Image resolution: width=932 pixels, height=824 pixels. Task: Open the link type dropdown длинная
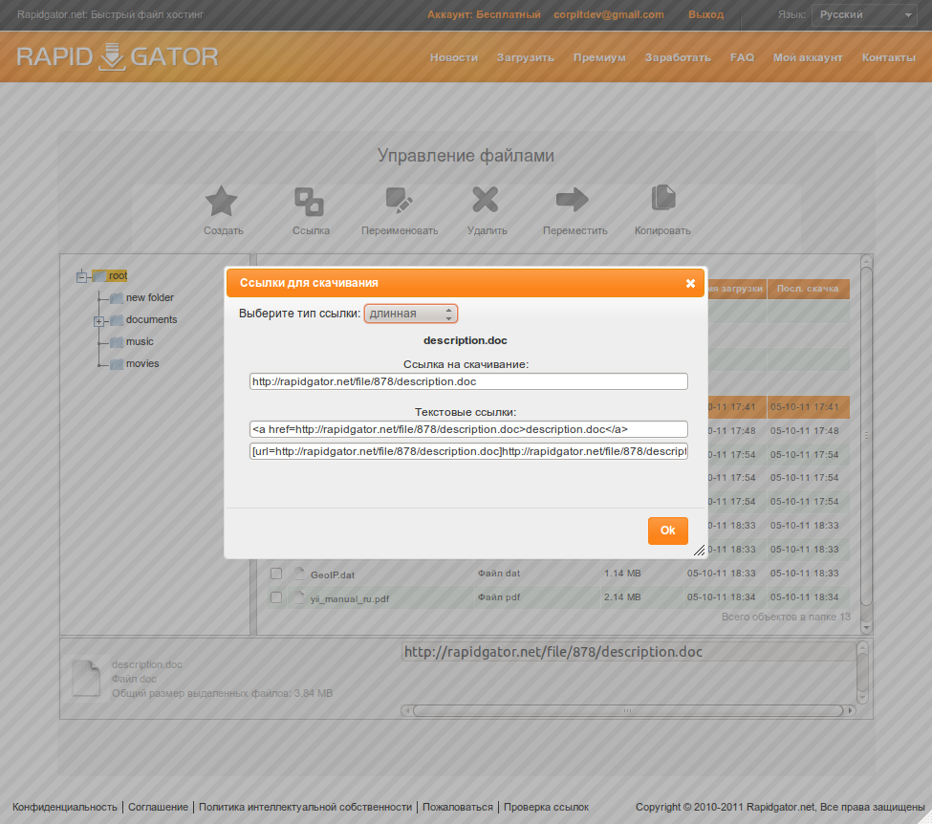(x=411, y=314)
